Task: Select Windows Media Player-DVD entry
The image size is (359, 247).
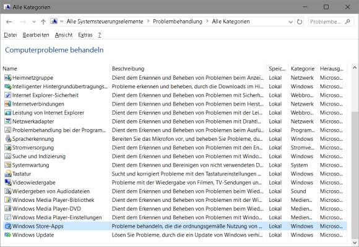Action: click(x=46, y=209)
